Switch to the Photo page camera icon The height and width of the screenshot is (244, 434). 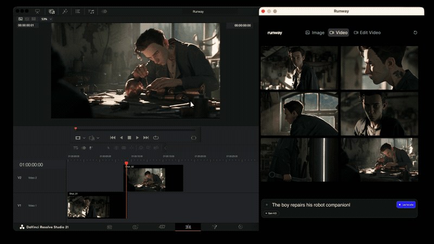tap(135, 227)
